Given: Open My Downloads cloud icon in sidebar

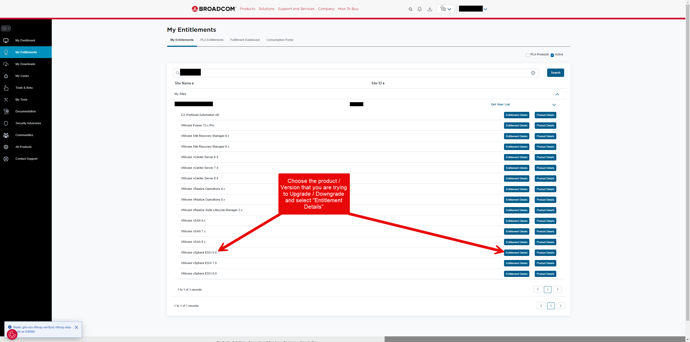Looking at the screenshot, I should 6,64.
